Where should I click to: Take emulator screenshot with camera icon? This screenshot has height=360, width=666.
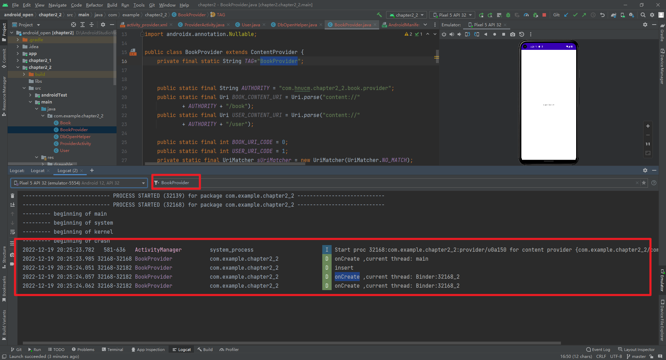[513, 34]
